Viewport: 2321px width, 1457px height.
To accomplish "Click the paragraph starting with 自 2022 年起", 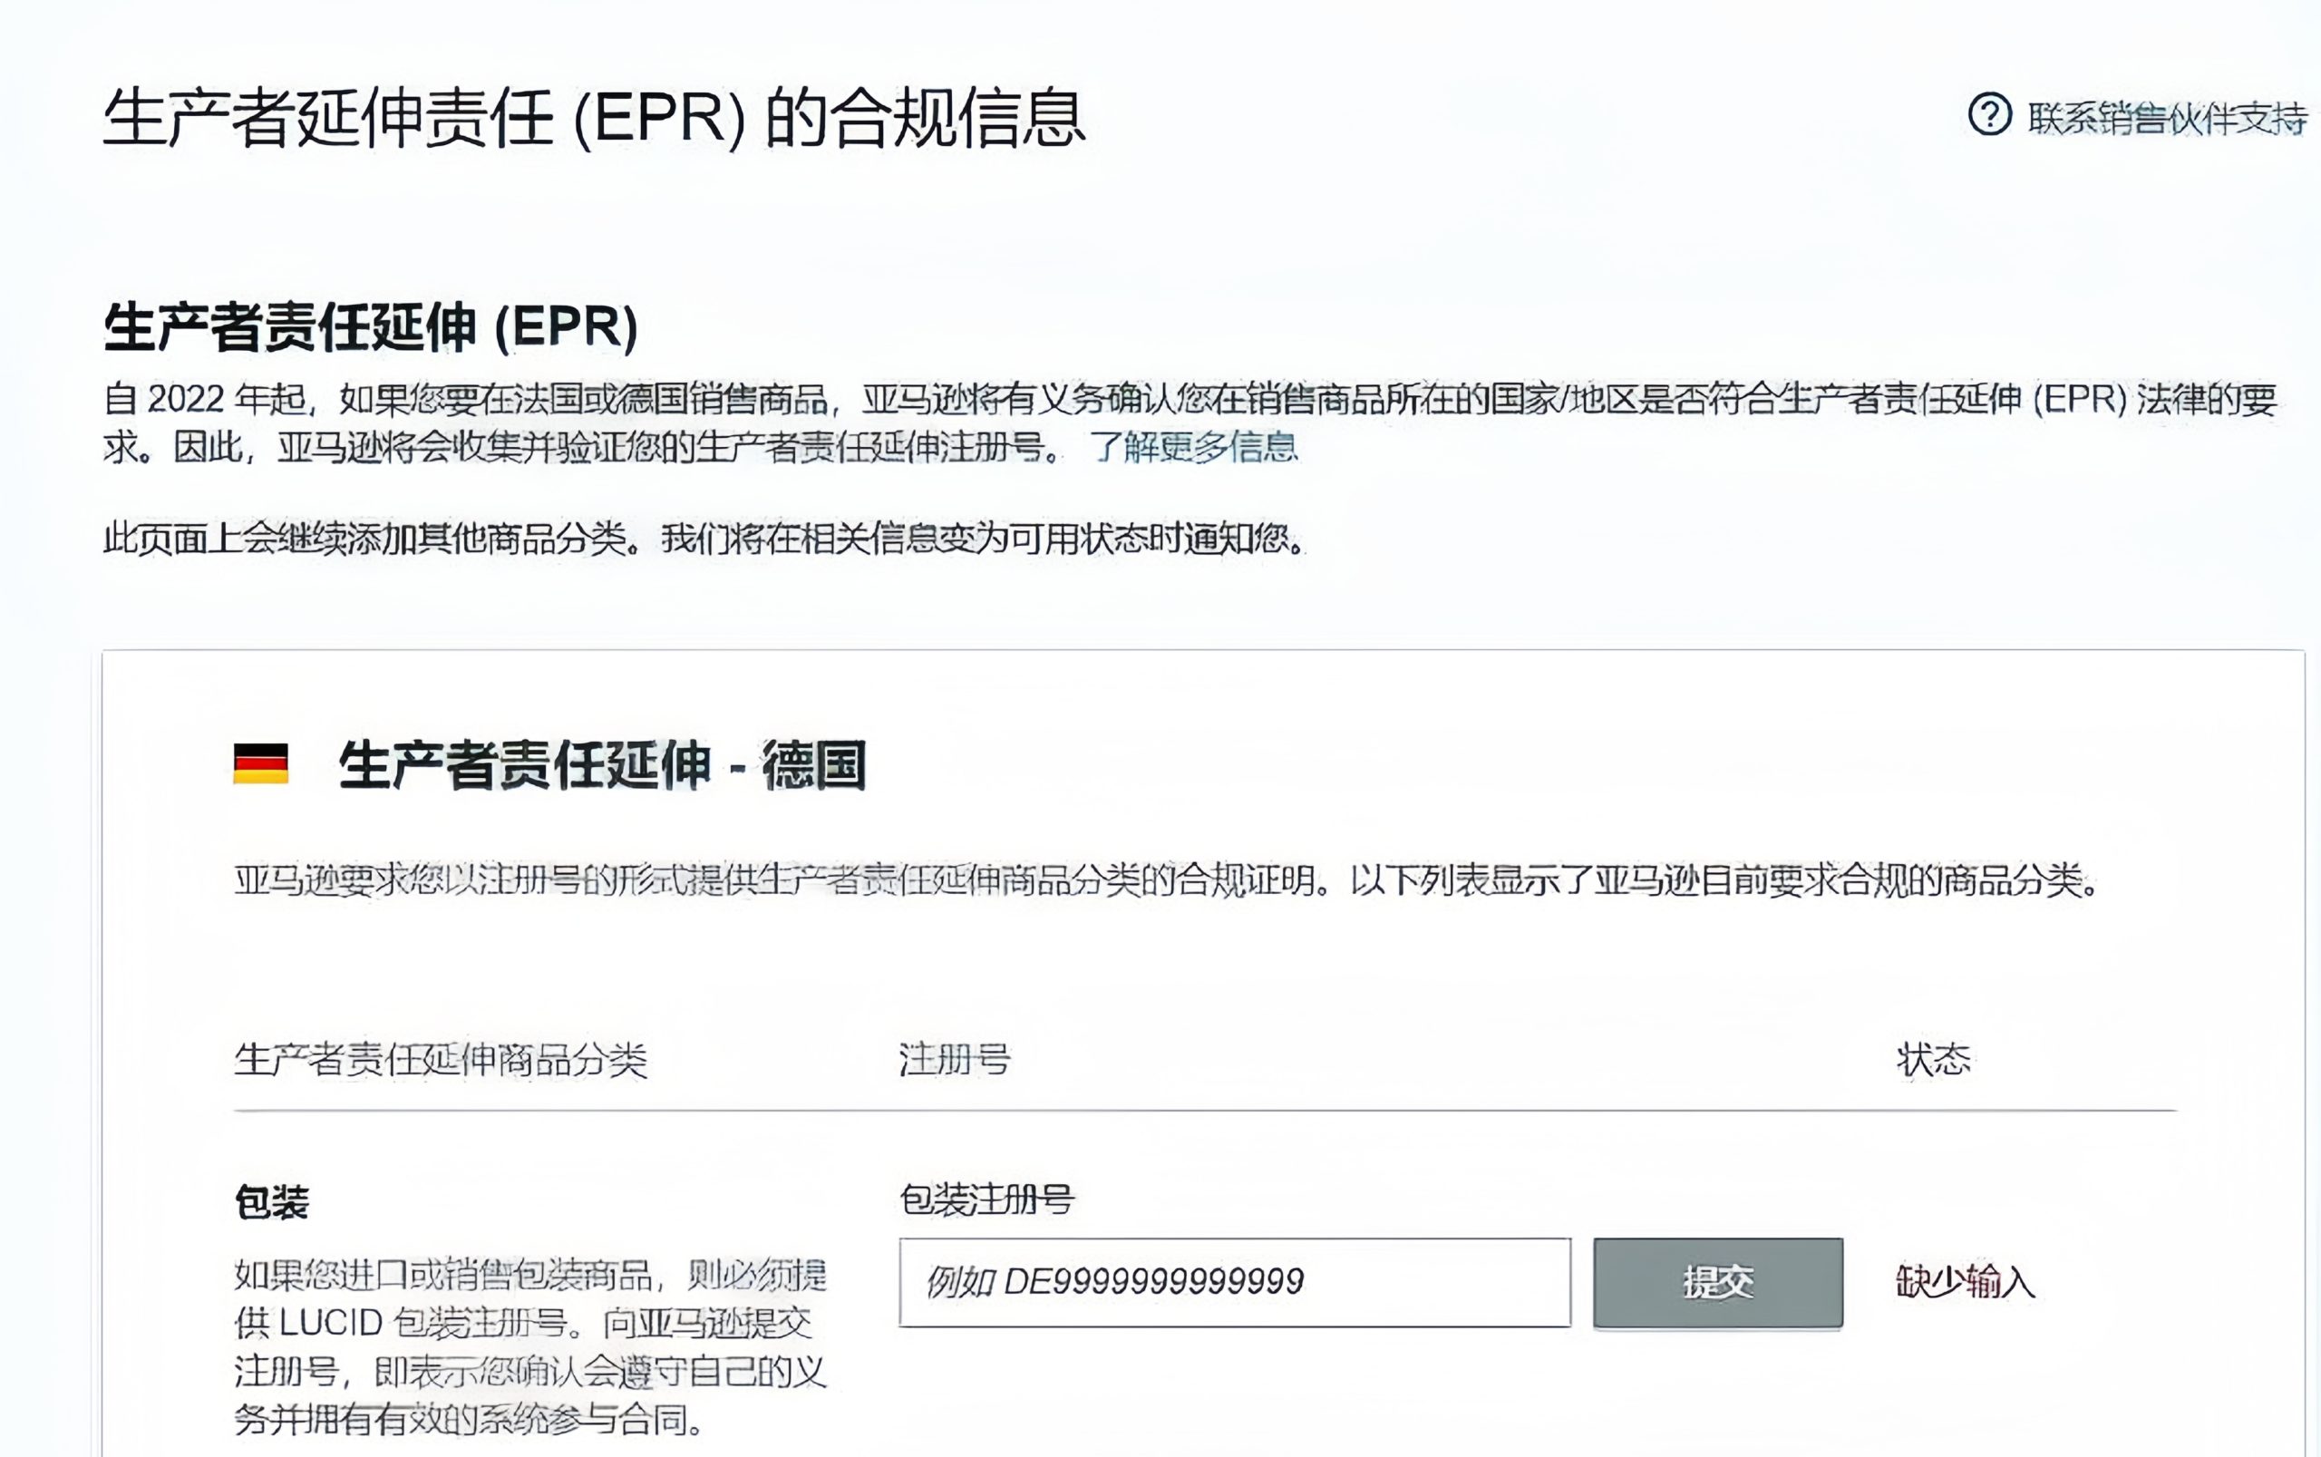I will 1190,423.
